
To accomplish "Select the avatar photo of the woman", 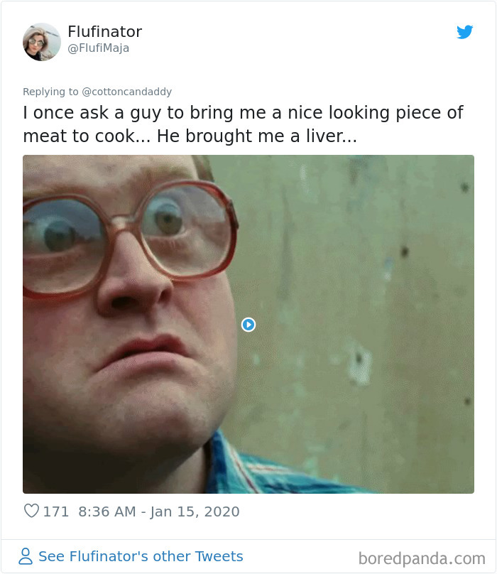I will pos(41,41).
